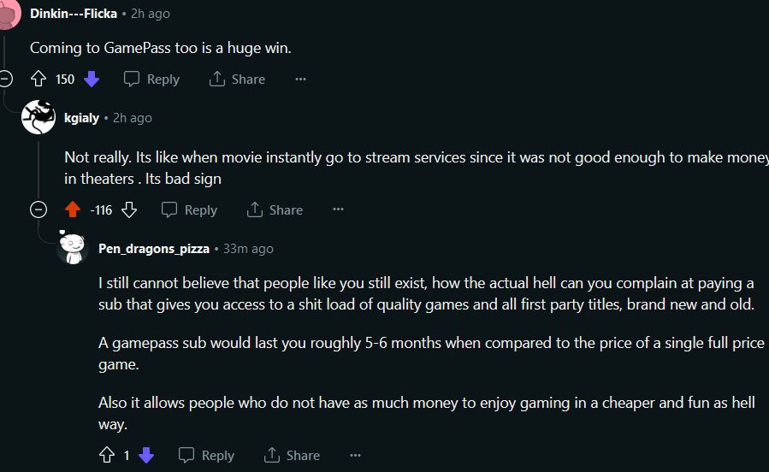Viewport: 769px width, 472px height.
Task: Collapse kgialy's comment thread
Action: click(x=38, y=210)
